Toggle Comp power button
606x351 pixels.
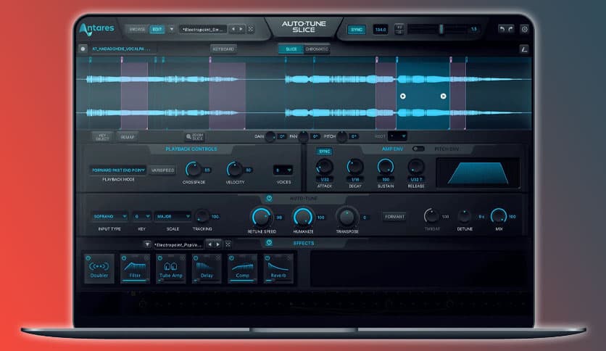click(231, 258)
